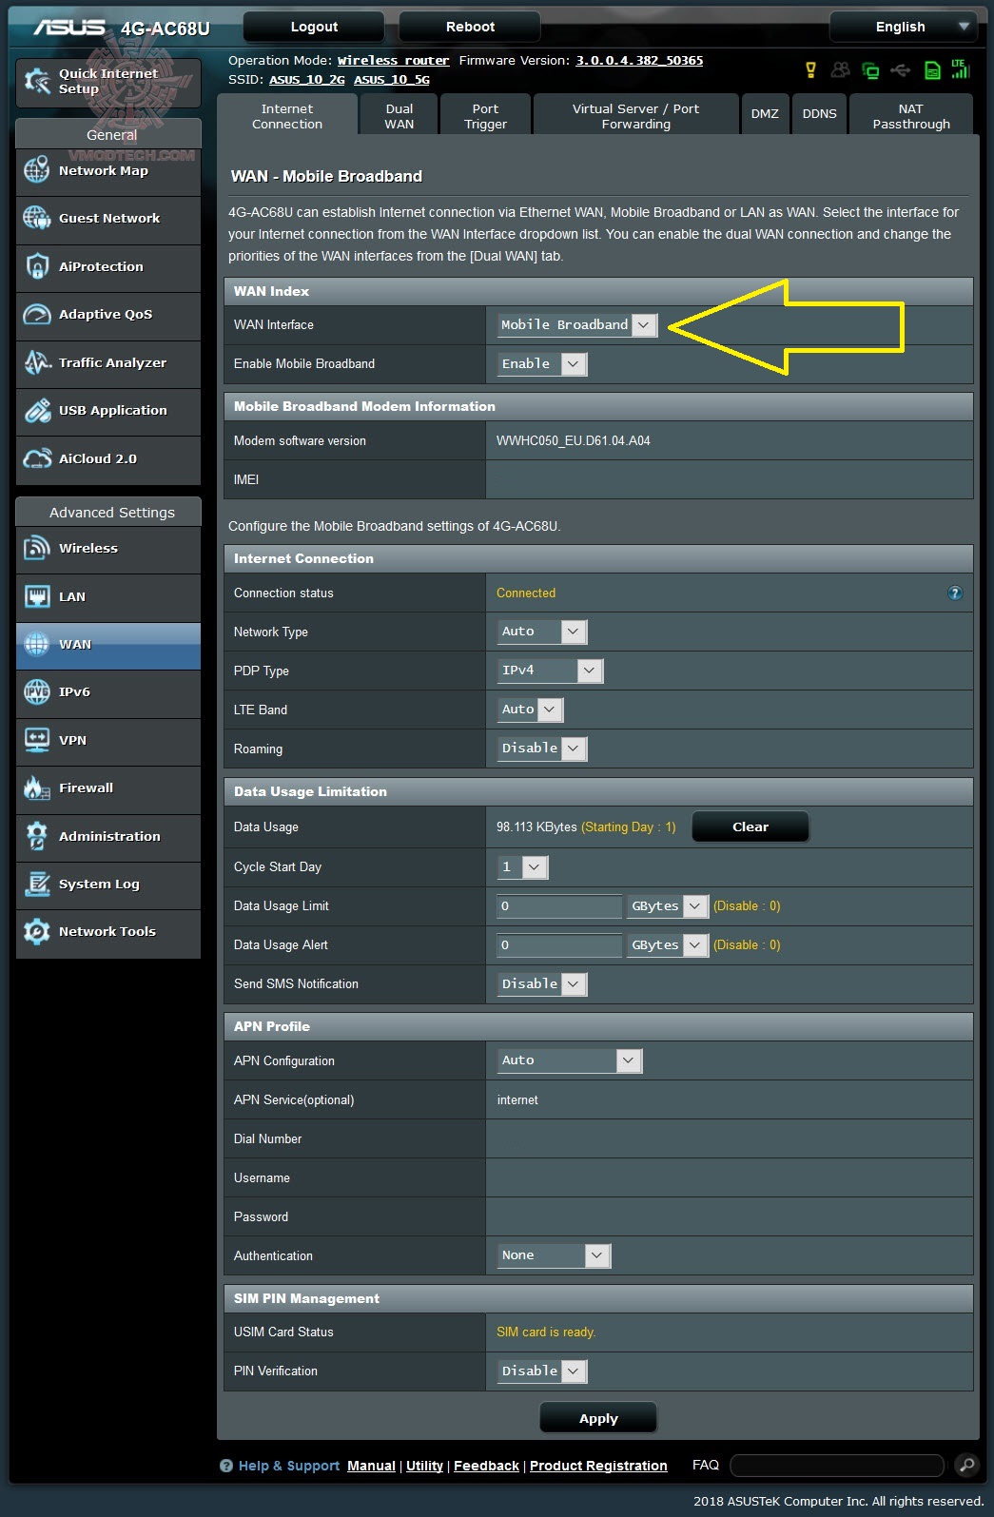
Task: Switch to the Internet Connection tab
Action: pyautogui.click(x=287, y=116)
